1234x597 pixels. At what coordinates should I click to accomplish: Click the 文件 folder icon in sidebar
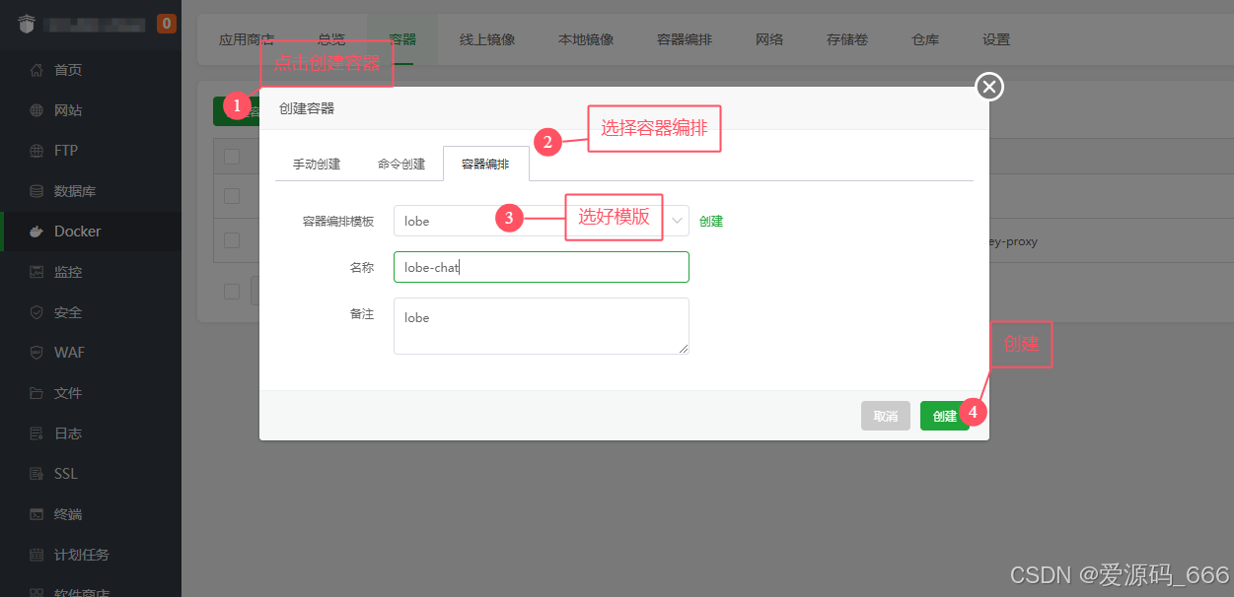click(36, 393)
